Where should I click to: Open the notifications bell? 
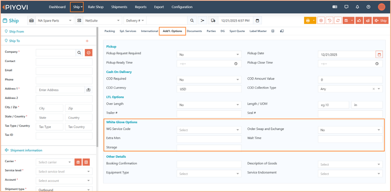357,7
